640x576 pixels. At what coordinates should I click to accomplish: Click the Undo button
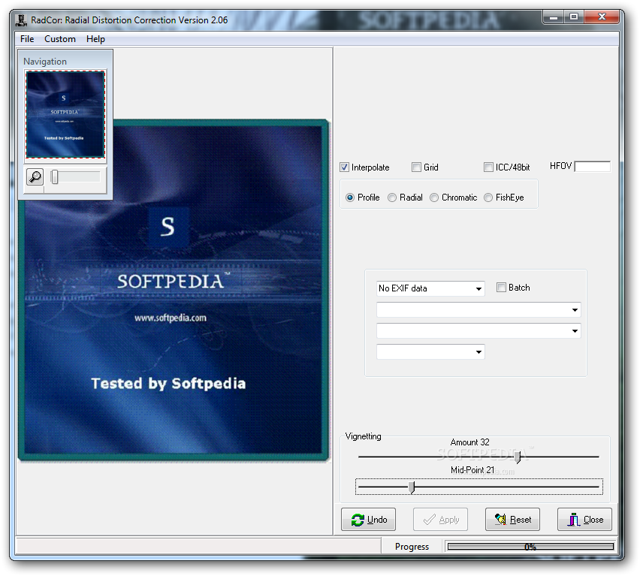point(368,519)
